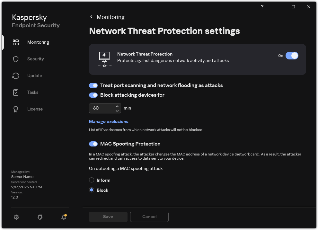Select the Block radio option
The image size is (318, 230).
pyautogui.click(x=91, y=190)
